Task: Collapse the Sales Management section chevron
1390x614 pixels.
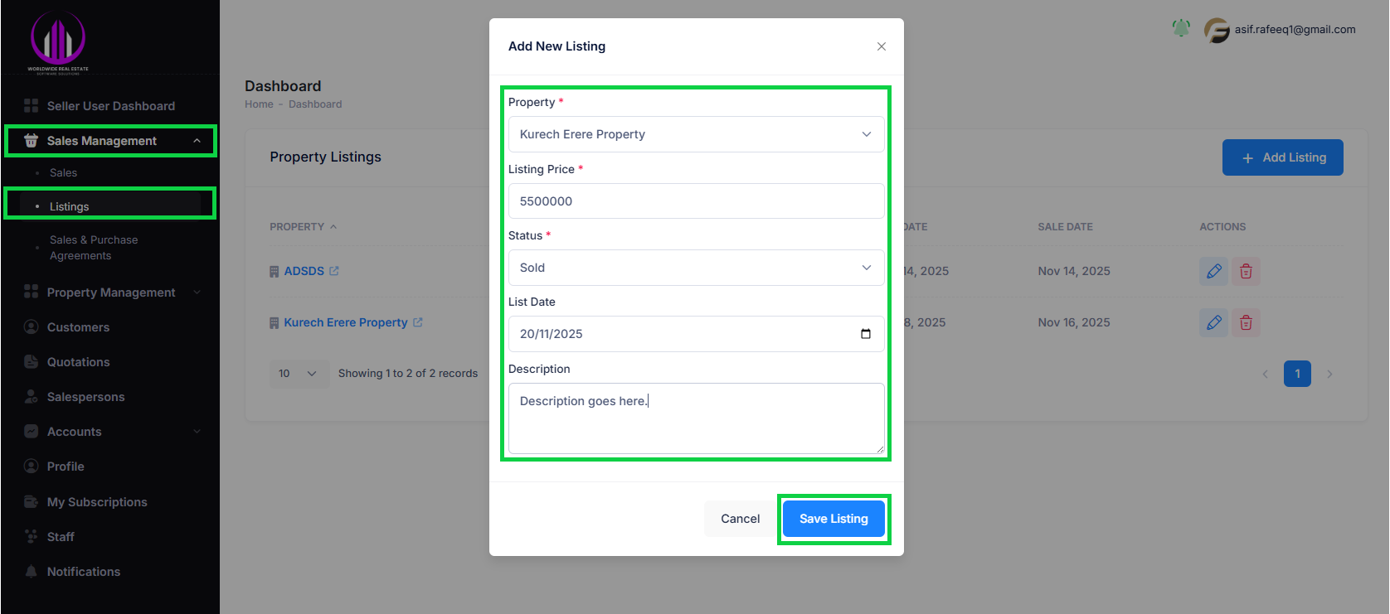Action: click(x=197, y=141)
